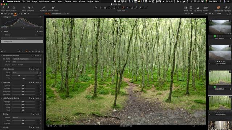
Task: Click the Exposure slider handle
Action: point(23,86)
